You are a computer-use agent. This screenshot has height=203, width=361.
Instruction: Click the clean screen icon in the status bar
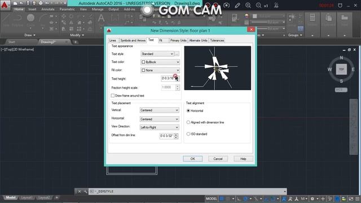click(x=351, y=198)
